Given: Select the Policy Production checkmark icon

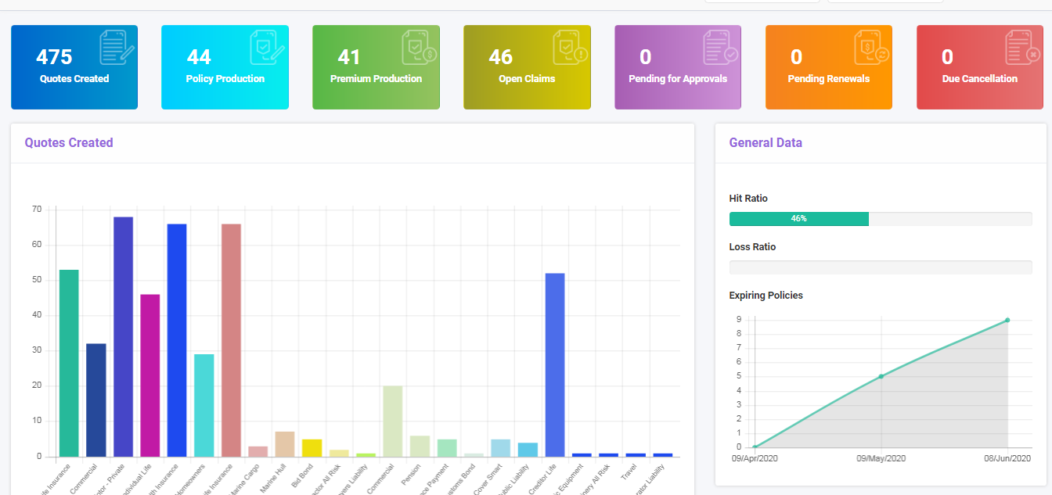Looking at the screenshot, I should (x=267, y=47).
